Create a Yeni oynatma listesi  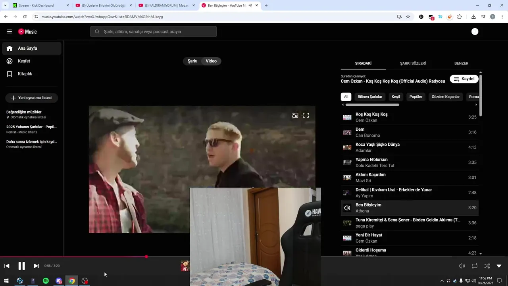point(31,98)
